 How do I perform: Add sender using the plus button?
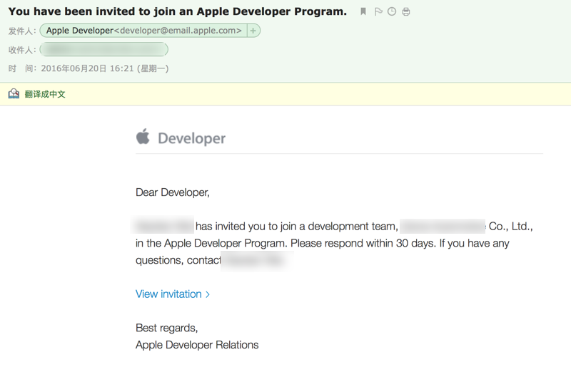[253, 31]
